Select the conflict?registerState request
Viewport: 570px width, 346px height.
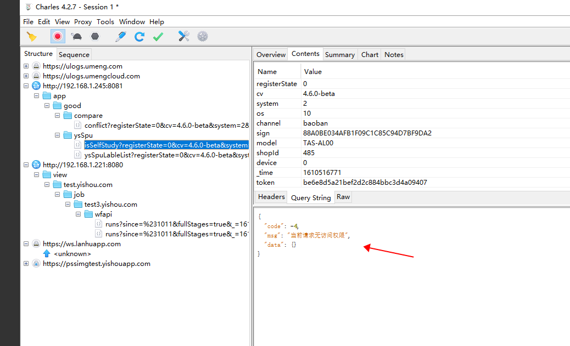point(166,125)
